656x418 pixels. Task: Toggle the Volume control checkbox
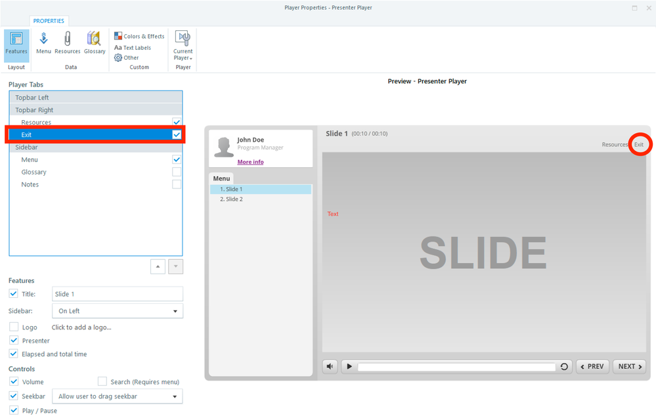pos(14,382)
